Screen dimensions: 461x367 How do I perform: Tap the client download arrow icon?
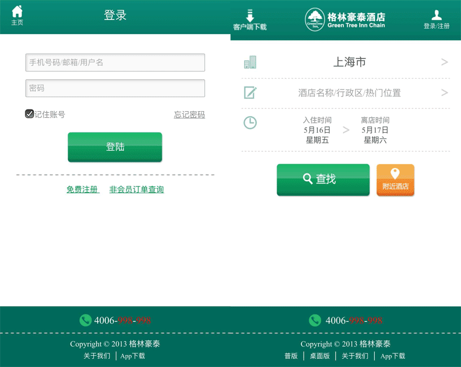tap(250, 16)
